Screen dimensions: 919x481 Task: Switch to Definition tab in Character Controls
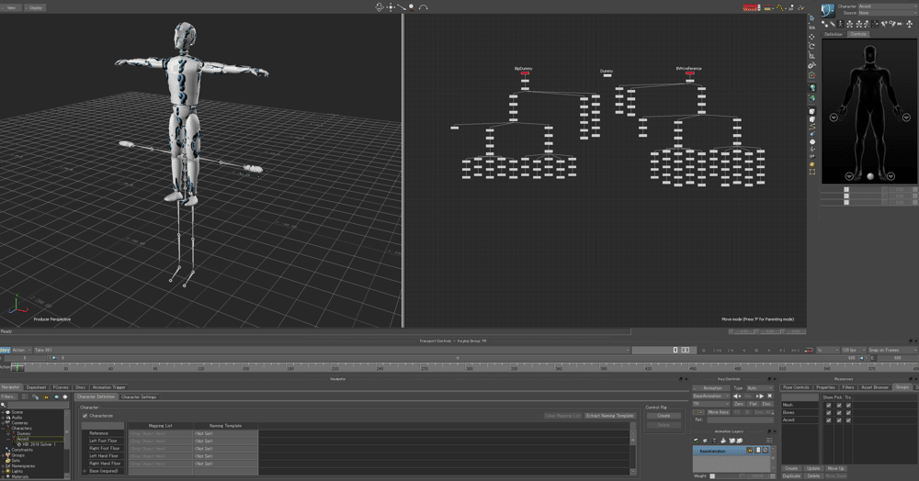833,34
